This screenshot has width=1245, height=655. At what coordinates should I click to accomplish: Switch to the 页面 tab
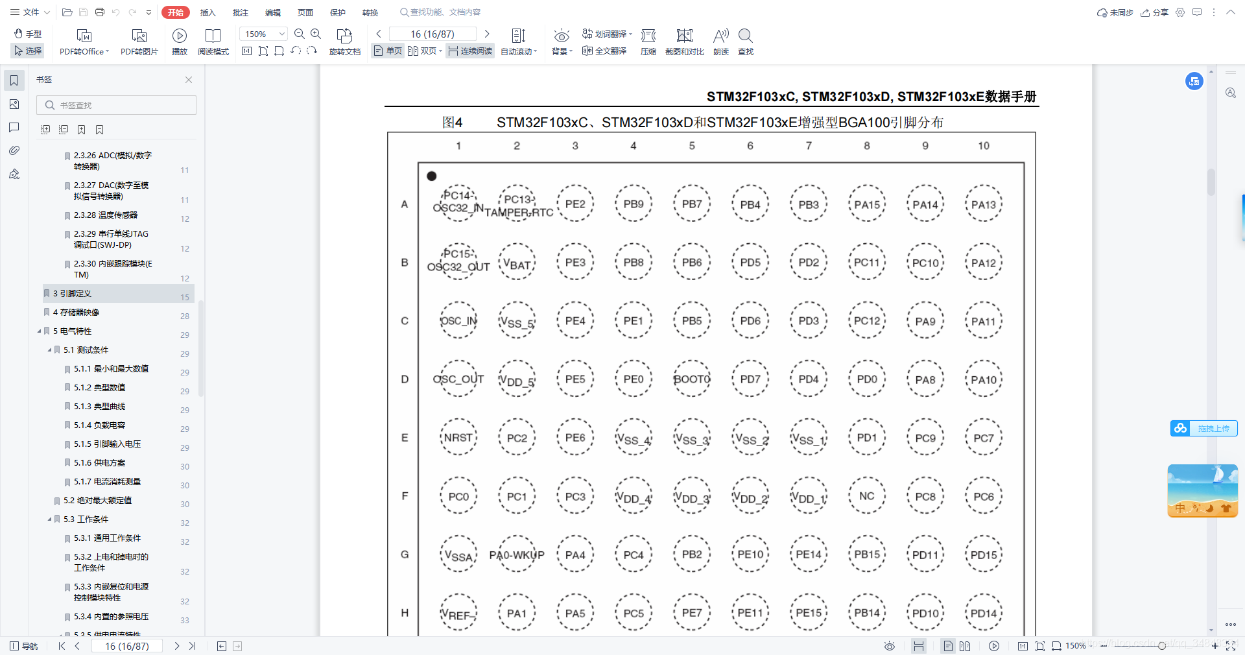[x=305, y=12]
